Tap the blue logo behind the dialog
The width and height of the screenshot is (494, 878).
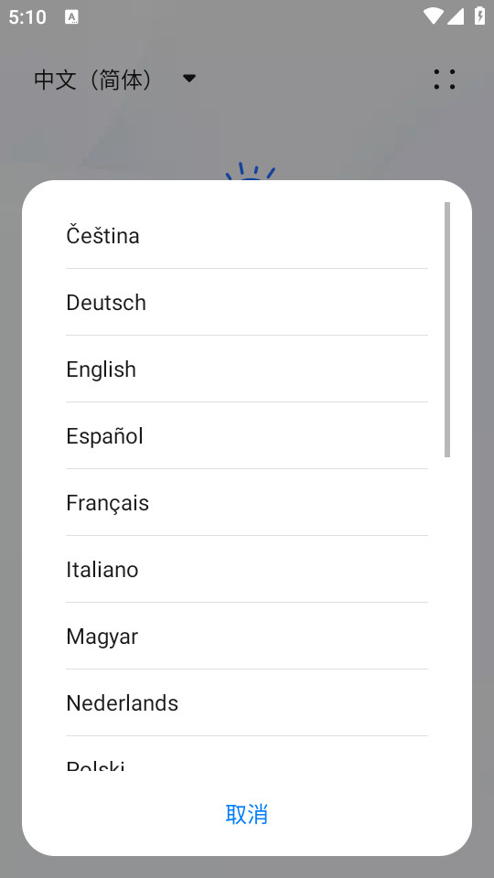[x=251, y=171]
